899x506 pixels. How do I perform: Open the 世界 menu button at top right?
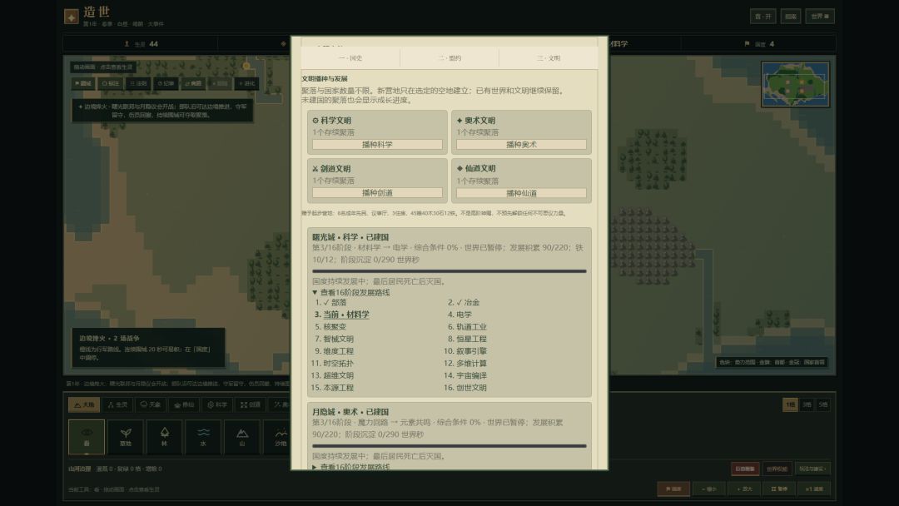click(820, 16)
